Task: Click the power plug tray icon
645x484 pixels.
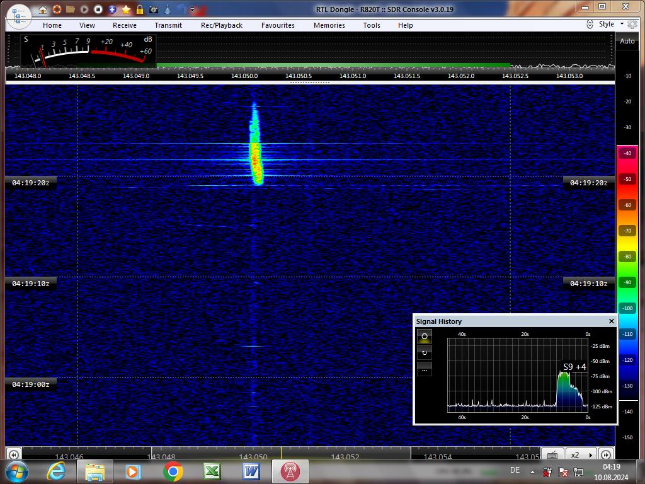Action: [547, 471]
